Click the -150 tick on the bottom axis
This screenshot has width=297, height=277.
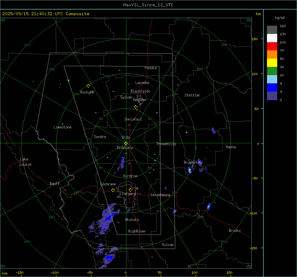19,273
